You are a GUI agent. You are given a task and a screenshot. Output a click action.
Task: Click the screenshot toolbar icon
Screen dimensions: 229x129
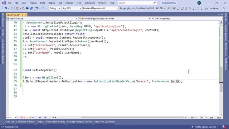pos(174,8)
